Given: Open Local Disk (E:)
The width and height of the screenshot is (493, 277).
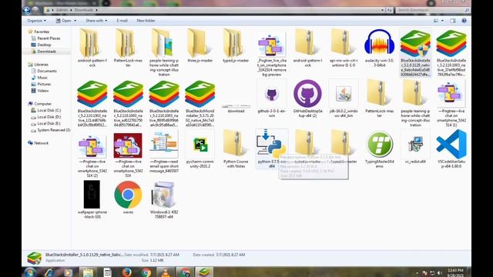Looking at the screenshot, I should tap(49, 124).
